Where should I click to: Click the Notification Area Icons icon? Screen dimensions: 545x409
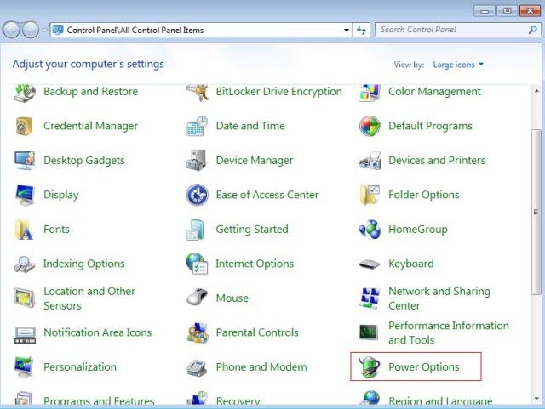coord(25,334)
